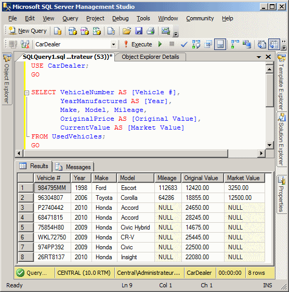The width and height of the screenshot is (289, 292).
Task: Click the Change Connection icon
Action: coord(25,44)
